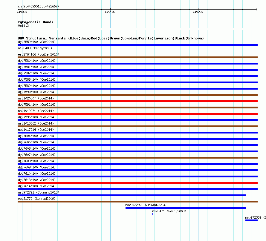Click the chr9:44899518..44926677 coordinate label
Image resolution: width=266 pixels, height=241 pixels.
click(x=39, y=7)
